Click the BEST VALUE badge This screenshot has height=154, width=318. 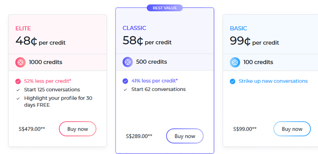165,8
